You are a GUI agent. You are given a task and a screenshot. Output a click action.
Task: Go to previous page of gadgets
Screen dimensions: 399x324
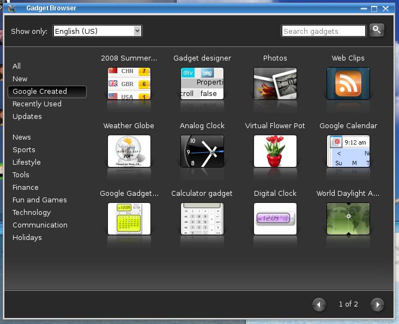[319, 304]
